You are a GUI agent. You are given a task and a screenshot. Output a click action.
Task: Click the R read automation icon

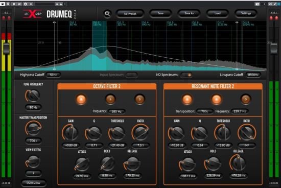click(14, 4)
